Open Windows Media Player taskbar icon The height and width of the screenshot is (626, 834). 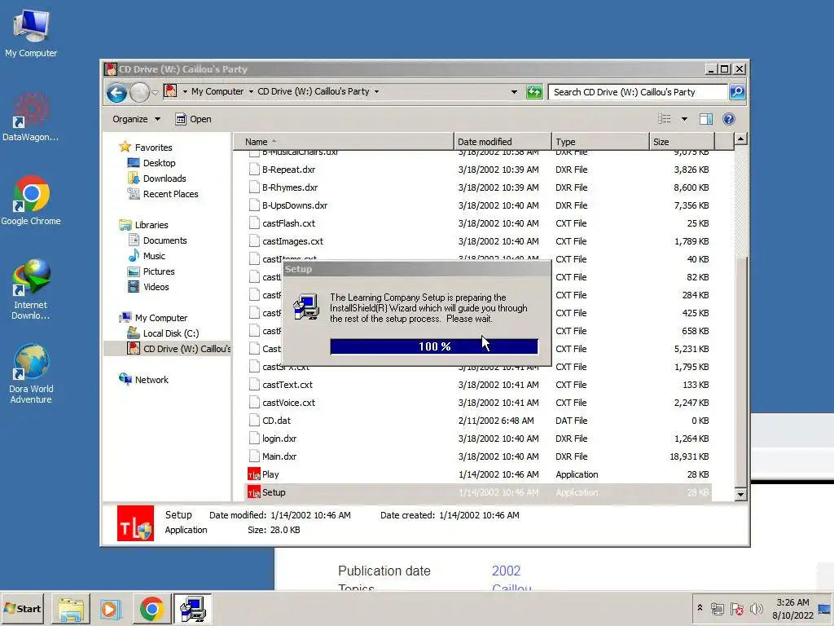point(111,609)
